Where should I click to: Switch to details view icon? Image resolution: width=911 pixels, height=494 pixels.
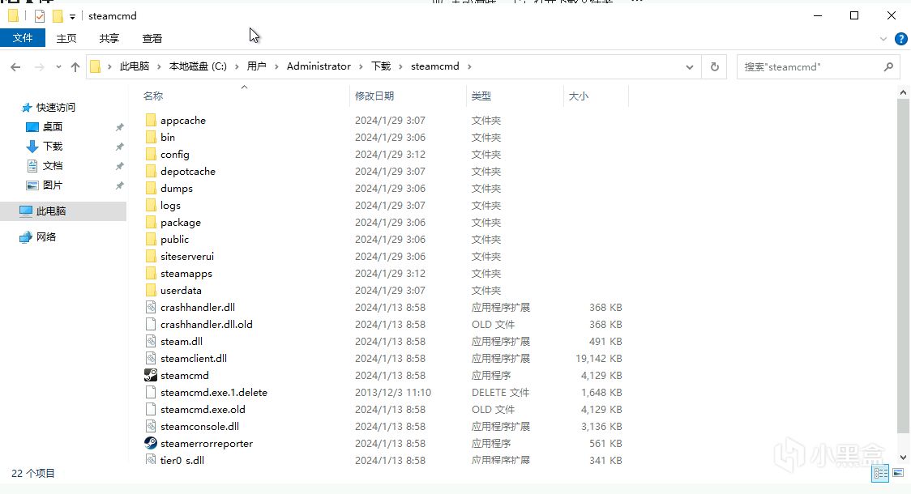coord(880,473)
